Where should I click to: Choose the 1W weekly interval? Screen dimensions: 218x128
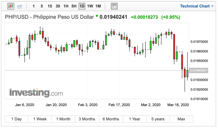tap(90, 6)
